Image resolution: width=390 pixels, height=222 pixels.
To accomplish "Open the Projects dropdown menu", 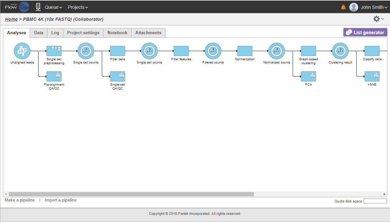I will [x=78, y=7].
